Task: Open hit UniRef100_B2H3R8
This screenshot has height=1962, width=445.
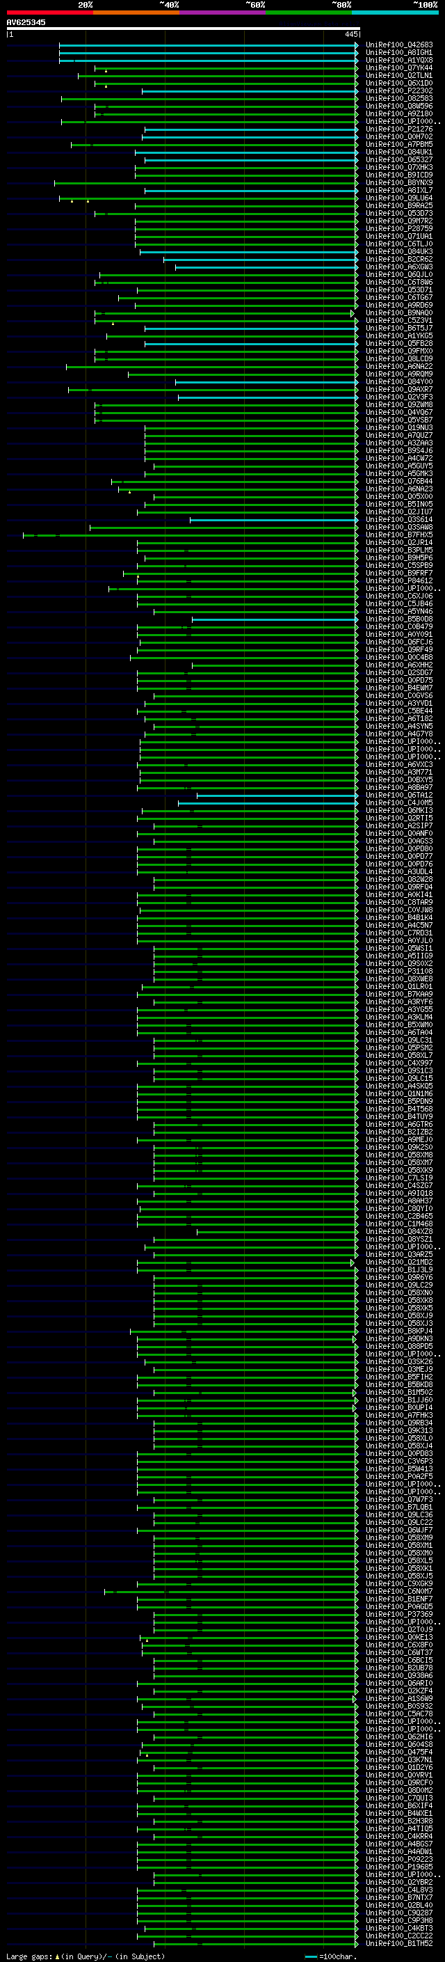Action: [398, 1821]
